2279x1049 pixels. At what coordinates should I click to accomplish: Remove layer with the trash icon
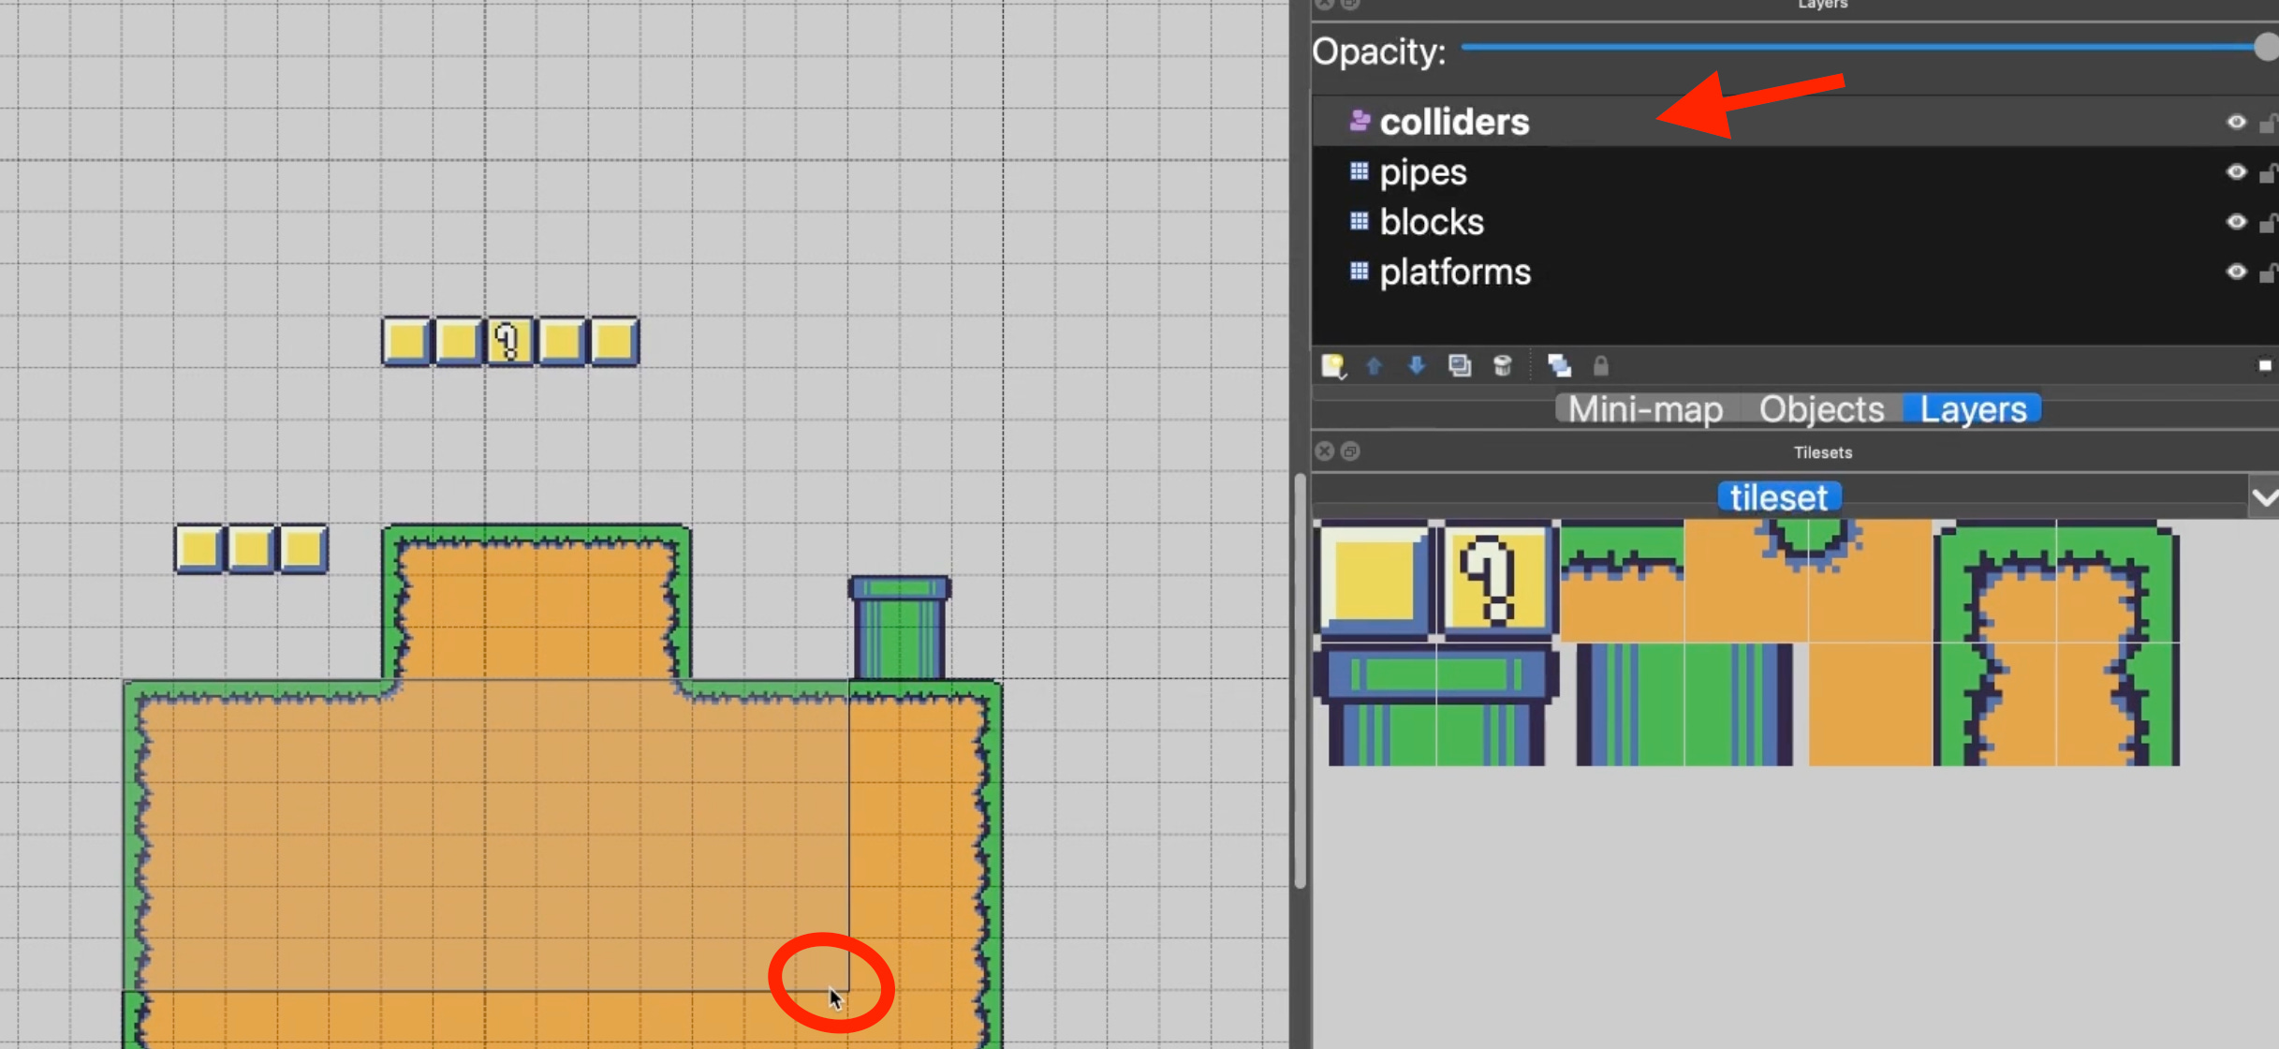(1502, 366)
